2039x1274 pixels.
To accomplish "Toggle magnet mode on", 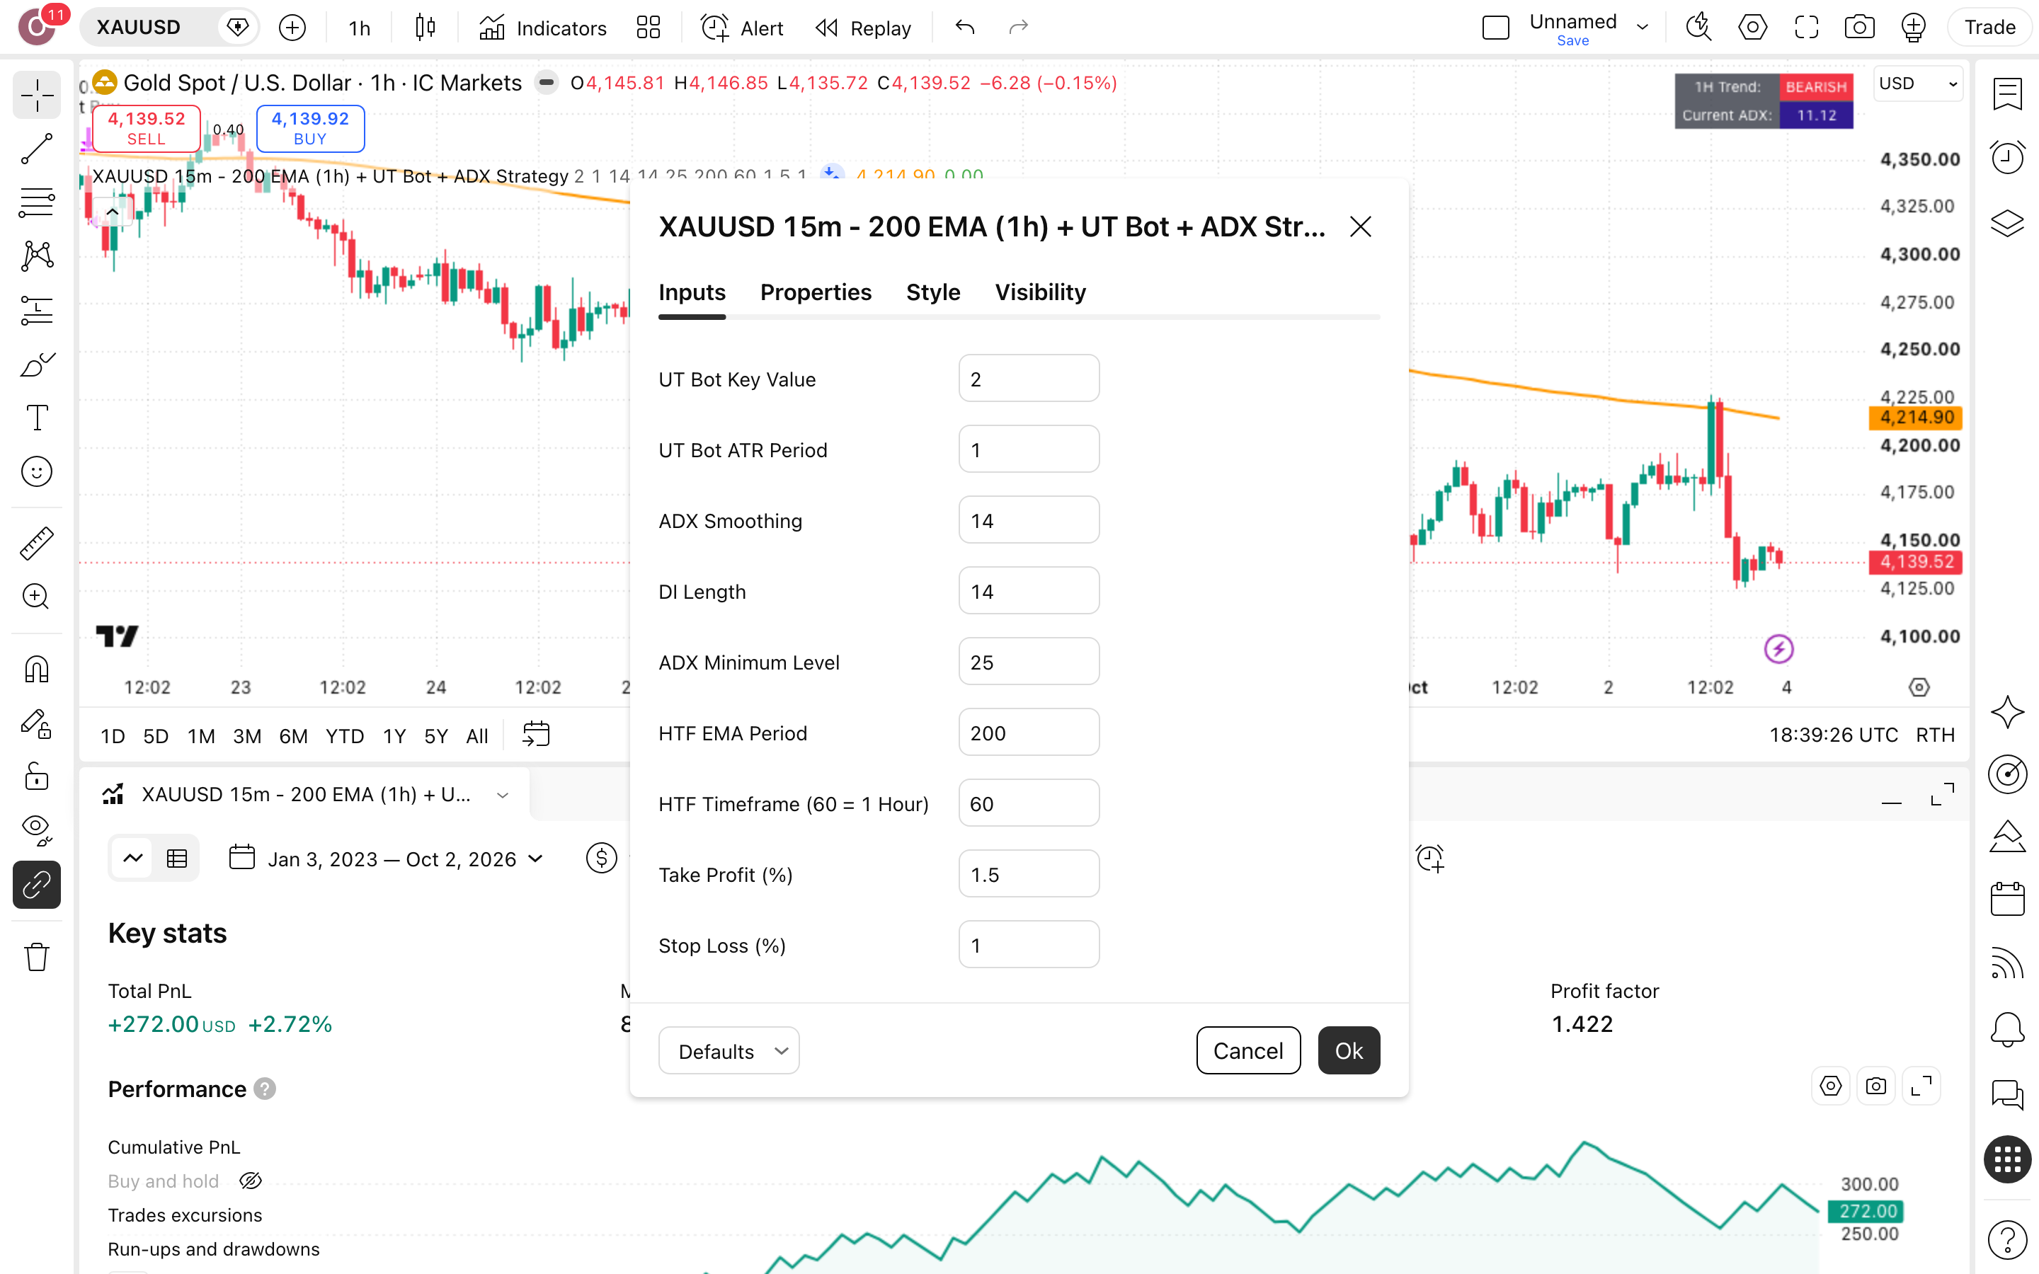I will point(36,669).
